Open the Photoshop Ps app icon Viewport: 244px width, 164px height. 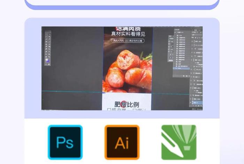click(65, 142)
